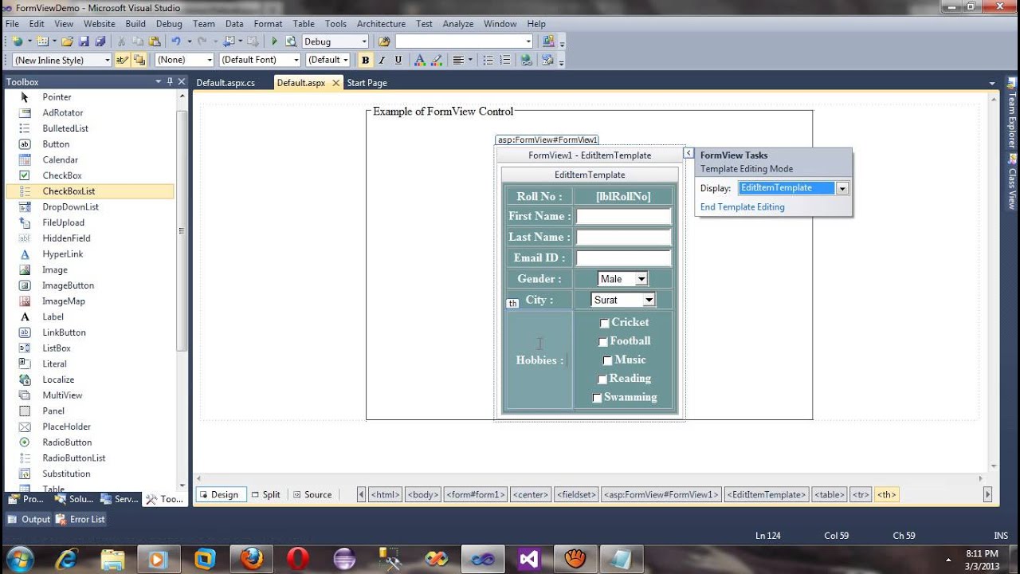1020x574 pixels.
Task: Click the text alignment icon
Action: (x=458, y=60)
